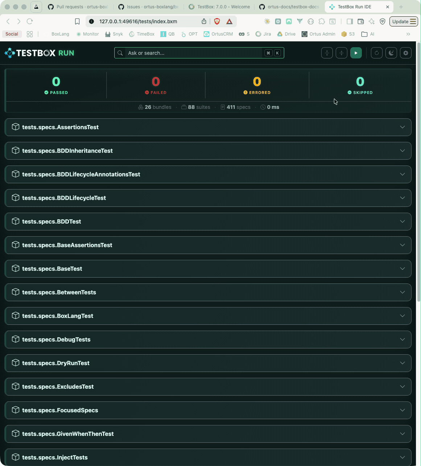Screen dimensions: 421x466
Task: Open the Pull requests browser tab
Action: coord(77,7)
